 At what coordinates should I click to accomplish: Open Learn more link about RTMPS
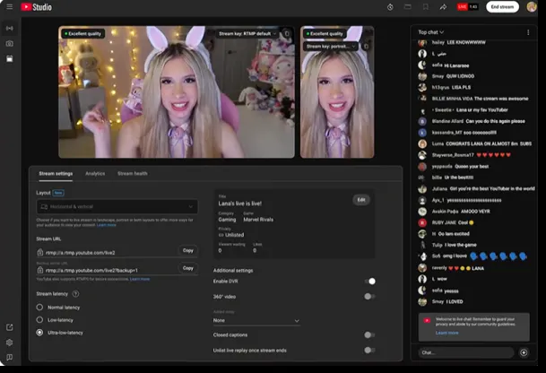pos(140,279)
